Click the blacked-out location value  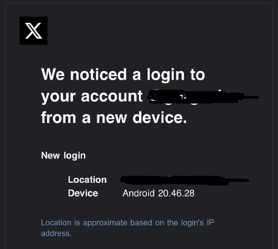point(185,181)
